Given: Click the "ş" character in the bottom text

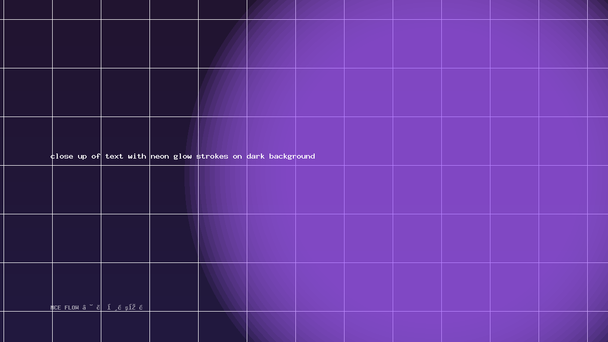Looking at the screenshot, I should click(x=127, y=308).
